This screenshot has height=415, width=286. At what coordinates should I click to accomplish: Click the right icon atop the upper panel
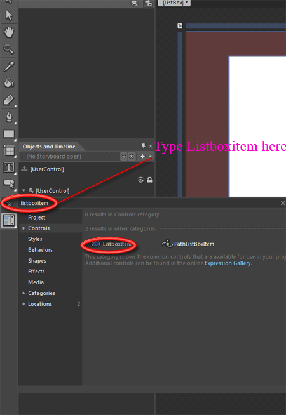coord(148,3)
